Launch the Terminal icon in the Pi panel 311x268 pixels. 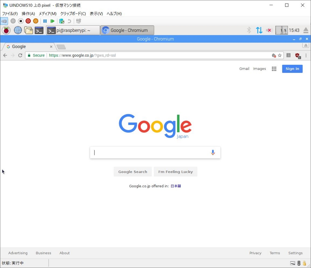click(39, 30)
